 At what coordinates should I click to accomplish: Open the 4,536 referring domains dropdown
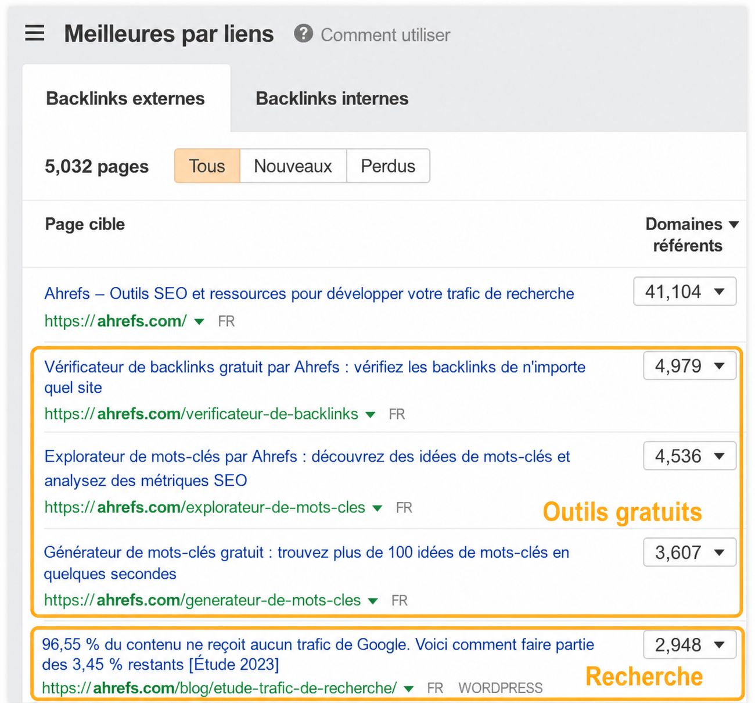point(689,456)
